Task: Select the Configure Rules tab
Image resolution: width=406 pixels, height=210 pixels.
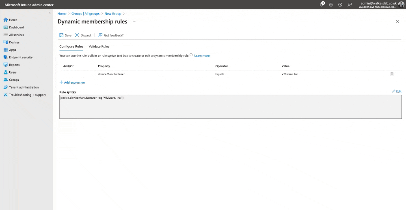Action: [x=71, y=47]
